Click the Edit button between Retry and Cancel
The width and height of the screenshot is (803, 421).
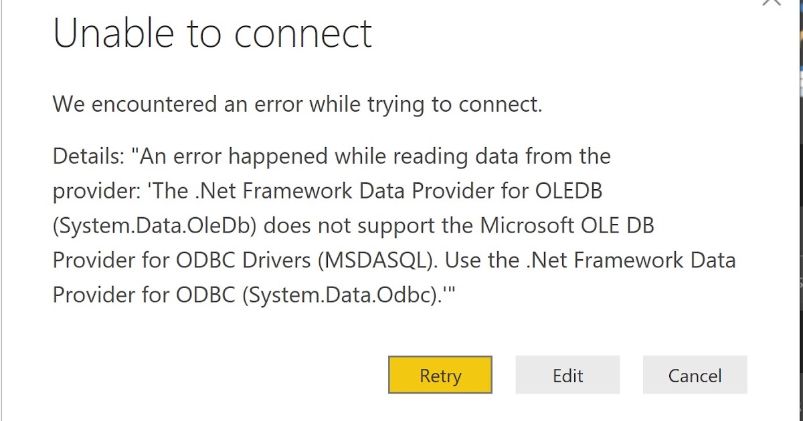tap(567, 375)
